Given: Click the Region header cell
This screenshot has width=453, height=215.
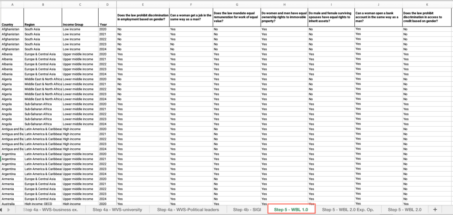Looking at the screenshot, I should click(x=43, y=17).
